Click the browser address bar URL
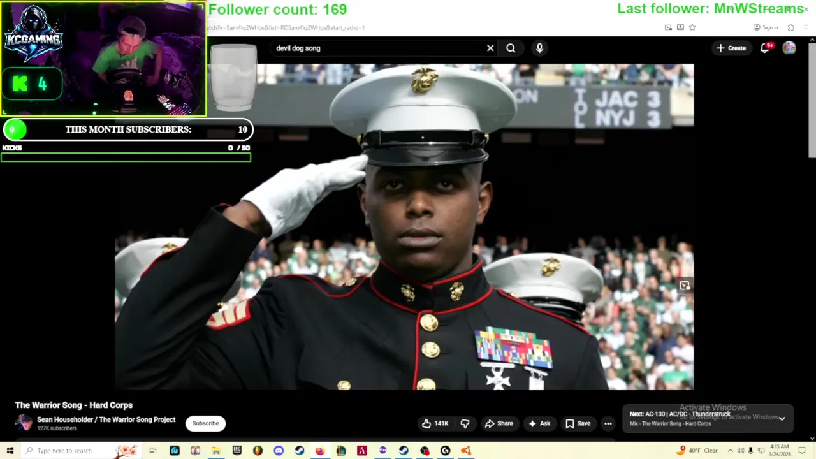Screen dimensions: 816x459 pyautogui.click(x=286, y=27)
